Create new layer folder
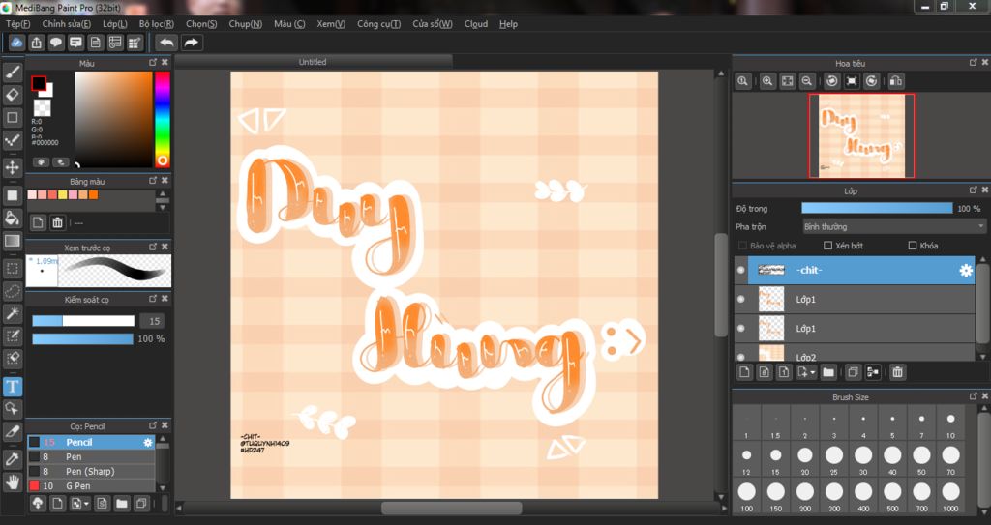Screen dimensions: 991x525 [x=828, y=372]
